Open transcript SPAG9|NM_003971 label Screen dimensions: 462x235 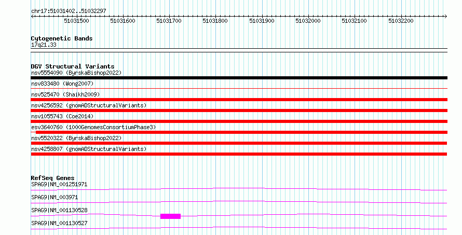click(55, 198)
